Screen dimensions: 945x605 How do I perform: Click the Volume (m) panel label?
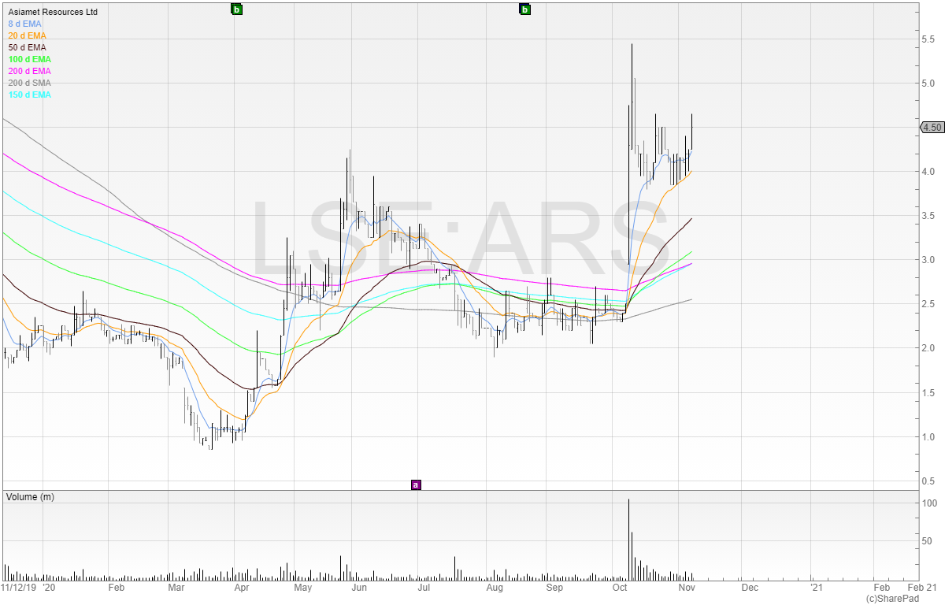(31, 497)
